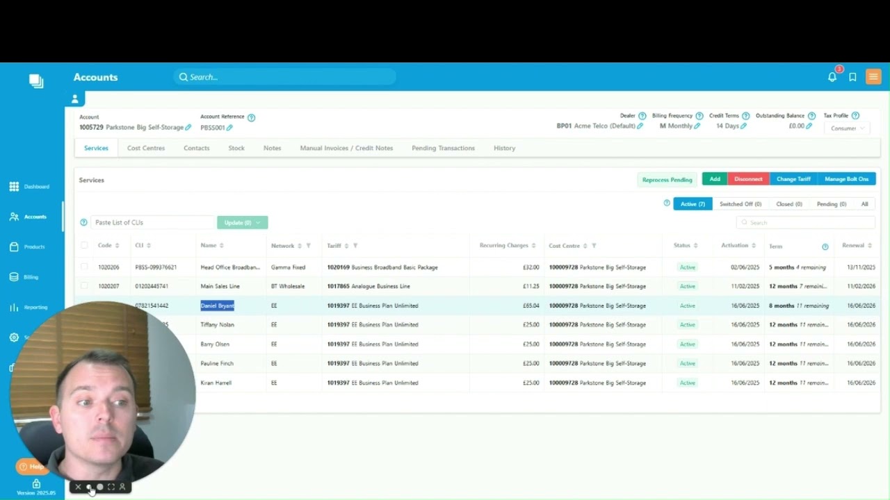This screenshot has height=500, width=890.
Task: Open Dashboard in sidebar
Action: [x=29, y=187]
